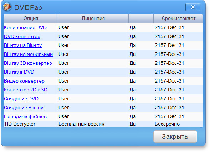Close the DVDFab dialog with X button

[x=193, y=7]
